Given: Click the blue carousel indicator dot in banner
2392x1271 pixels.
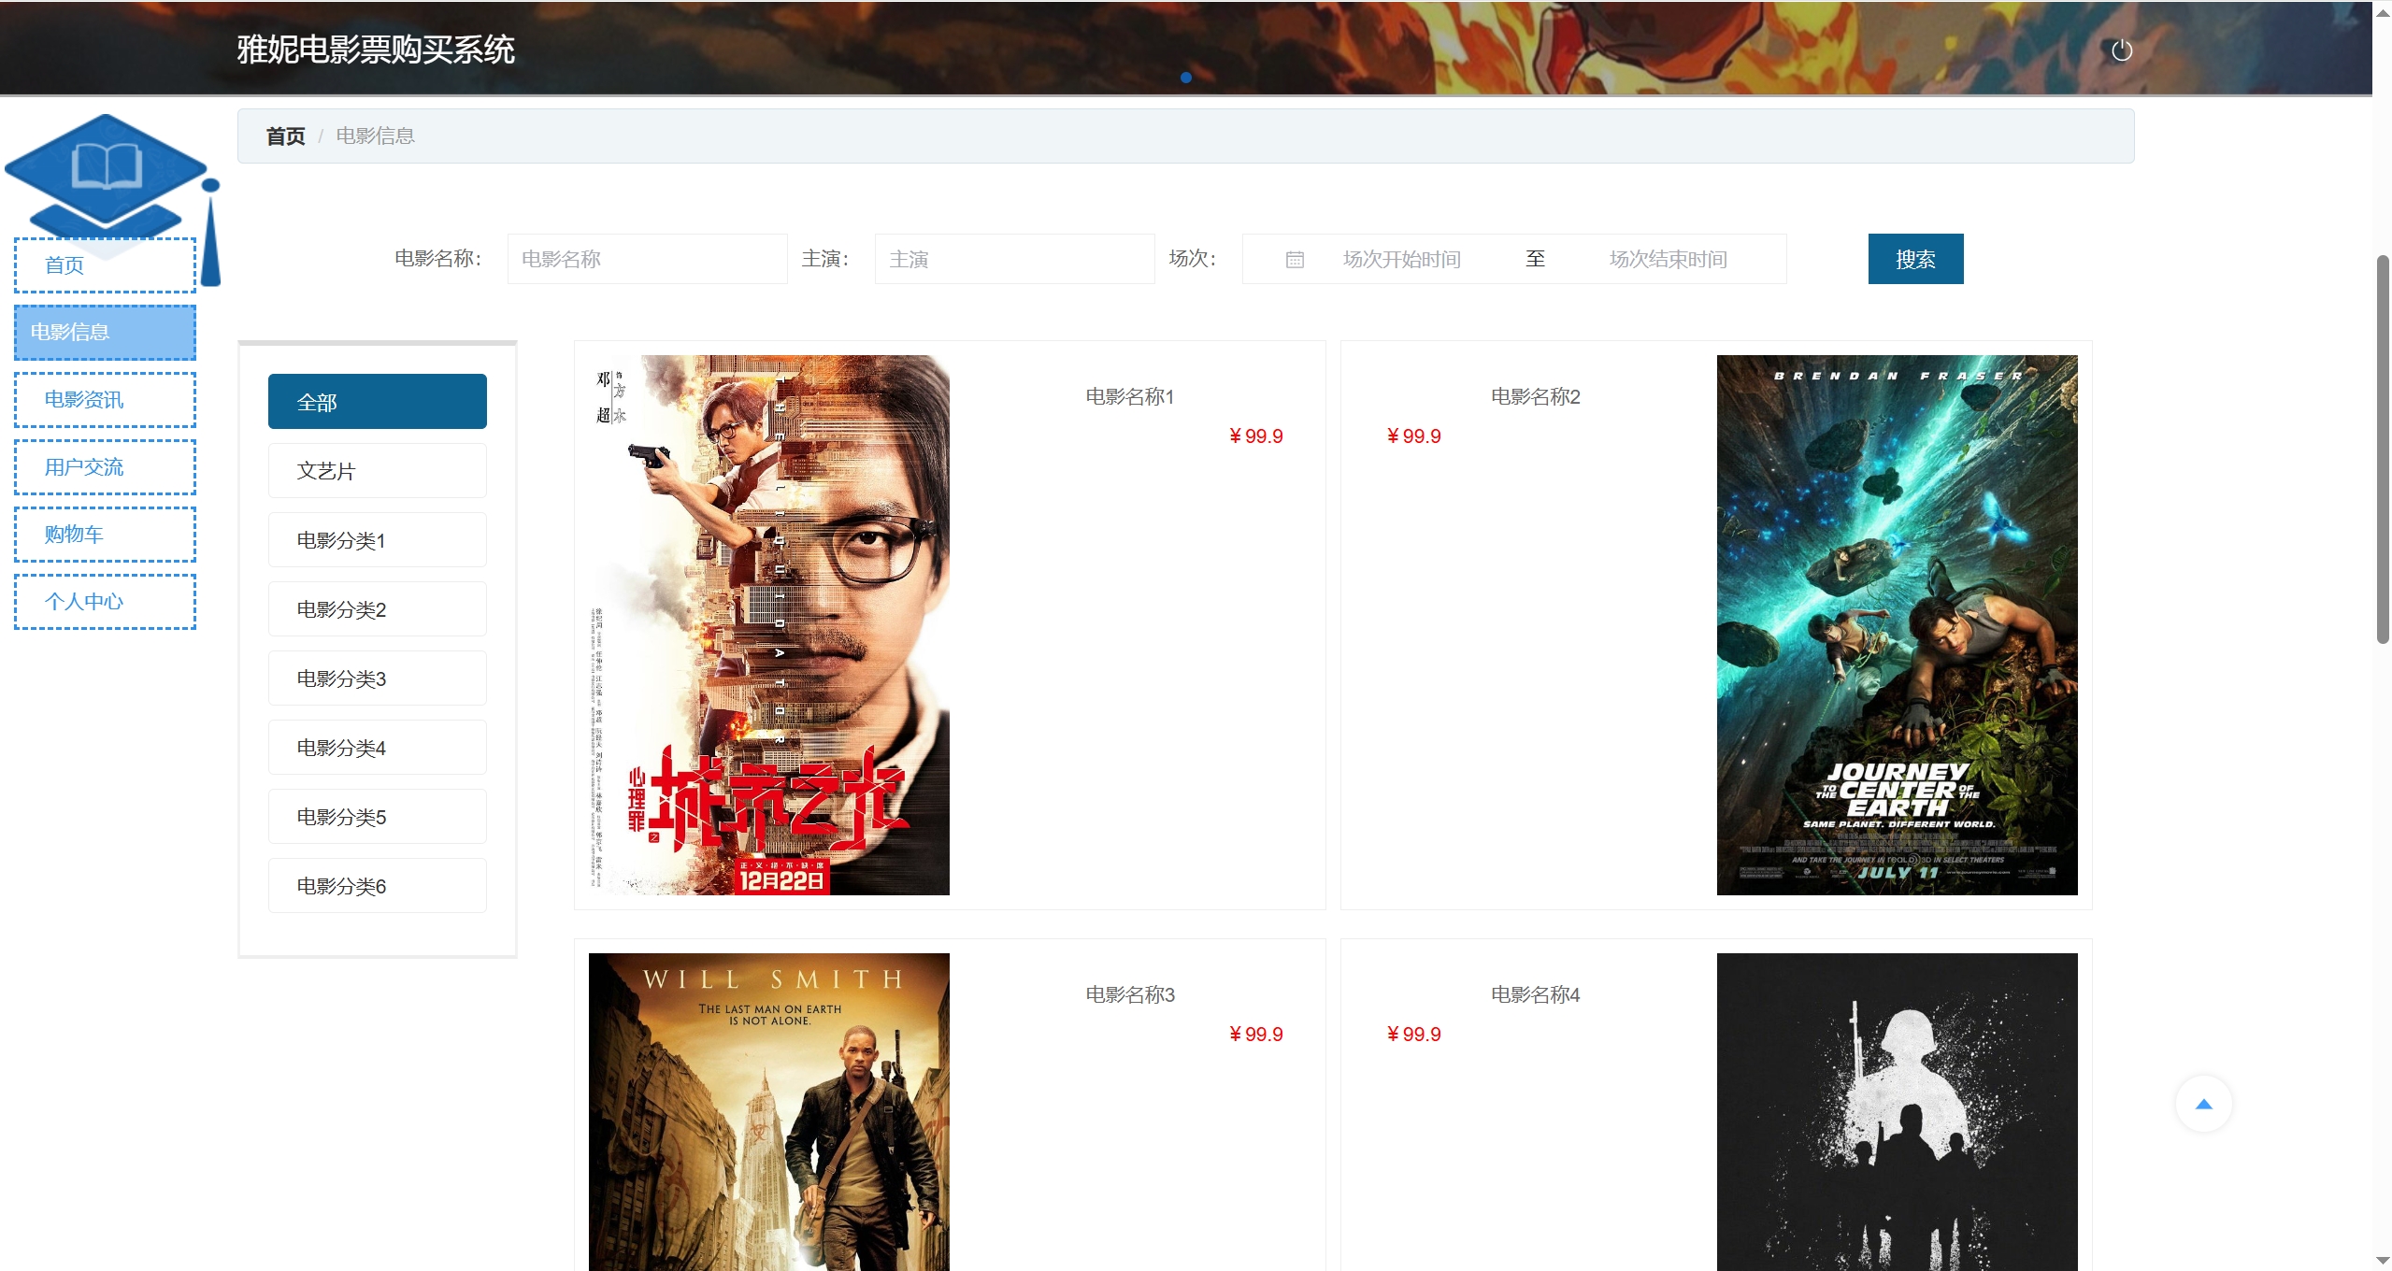Looking at the screenshot, I should (x=1186, y=78).
